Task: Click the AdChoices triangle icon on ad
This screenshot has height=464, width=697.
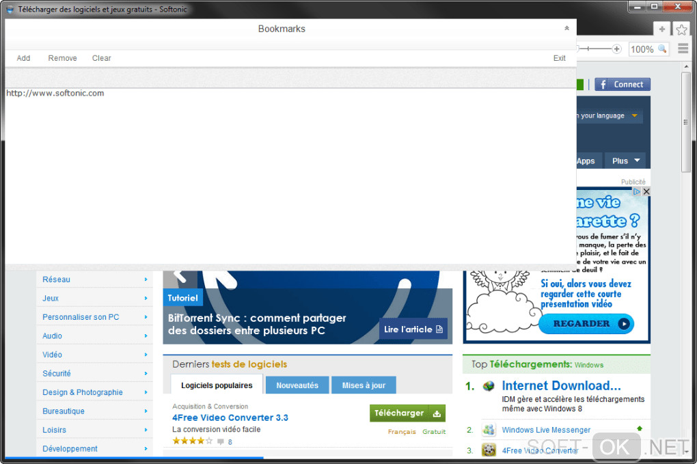Action: pos(637,191)
